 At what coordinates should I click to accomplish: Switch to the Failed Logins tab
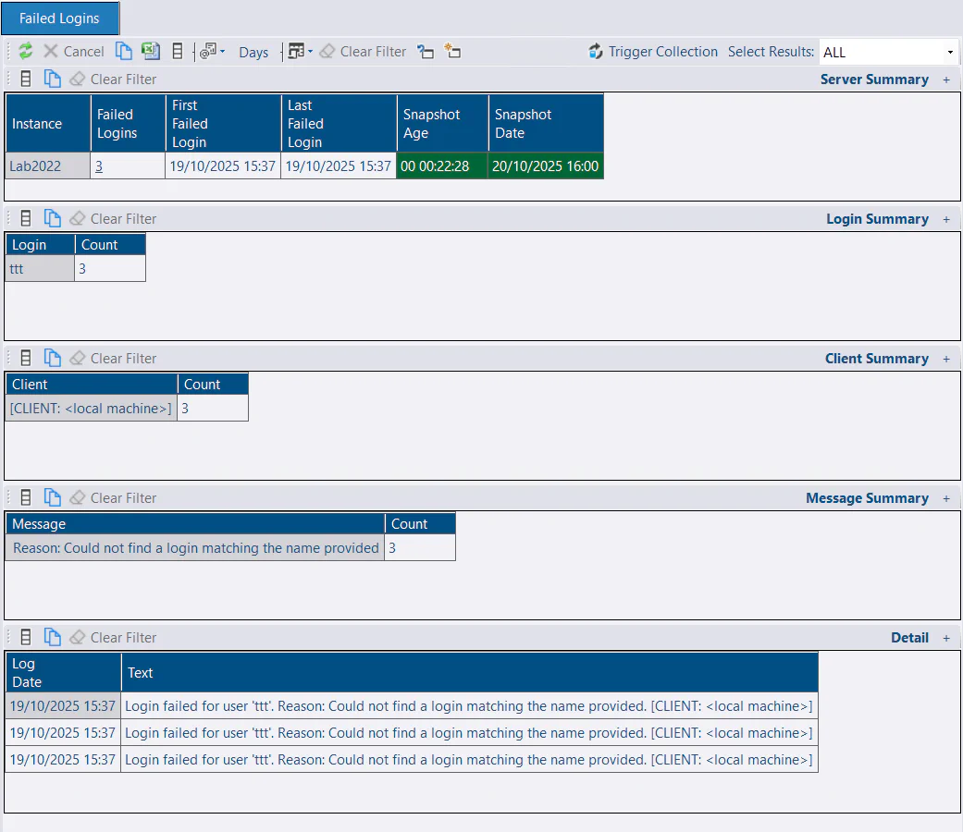pos(59,18)
